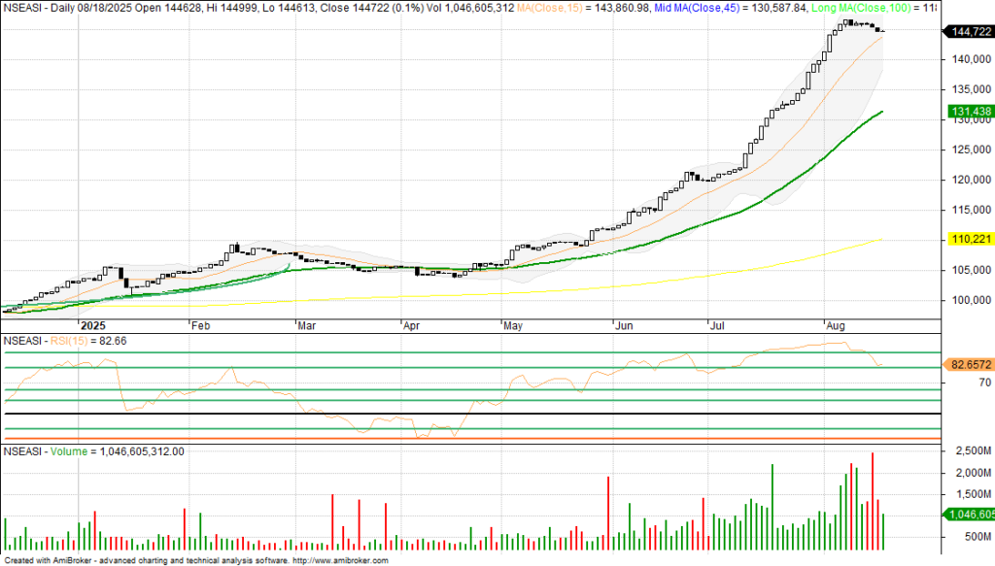Select the orange 82.6572 RSI value tag
Viewport: 995px width, 566px height.
pos(968,365)
